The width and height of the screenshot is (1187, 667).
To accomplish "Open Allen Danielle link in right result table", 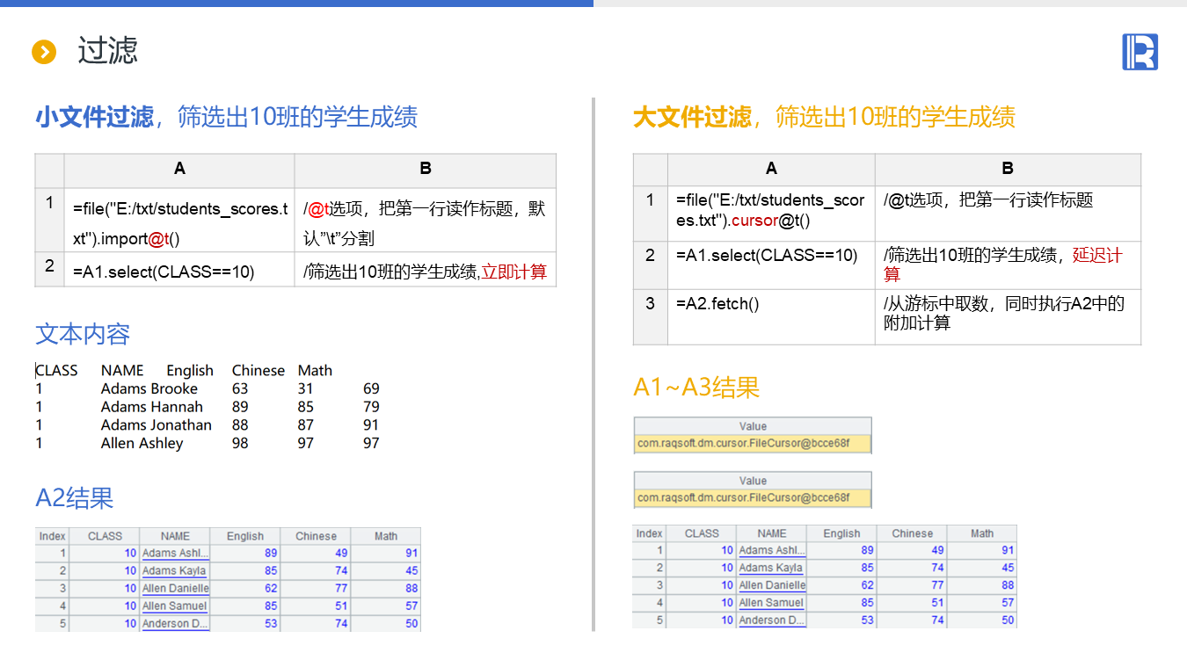I will tap(771, 585).
